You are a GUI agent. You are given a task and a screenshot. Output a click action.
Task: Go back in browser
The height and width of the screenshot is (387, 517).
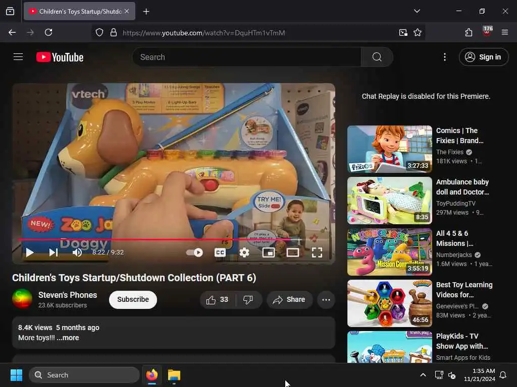(x=12, y=32)
